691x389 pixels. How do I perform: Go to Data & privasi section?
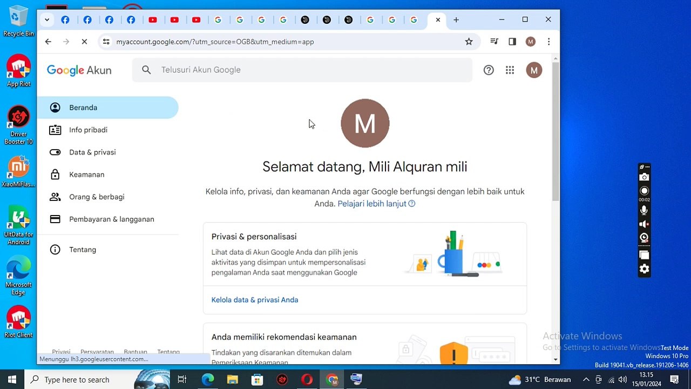tap(107, 152)
